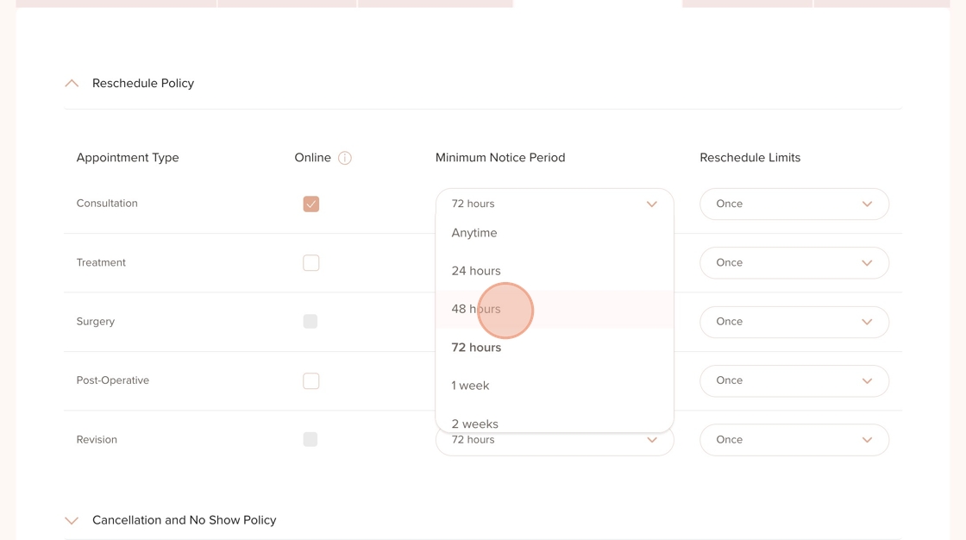Toggle the Revision Online checkbox
Viewport: 966px width, 540px height.
310,440
